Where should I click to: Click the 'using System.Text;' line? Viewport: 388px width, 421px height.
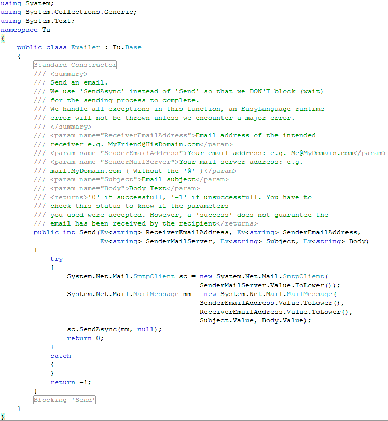pos(37,21)
